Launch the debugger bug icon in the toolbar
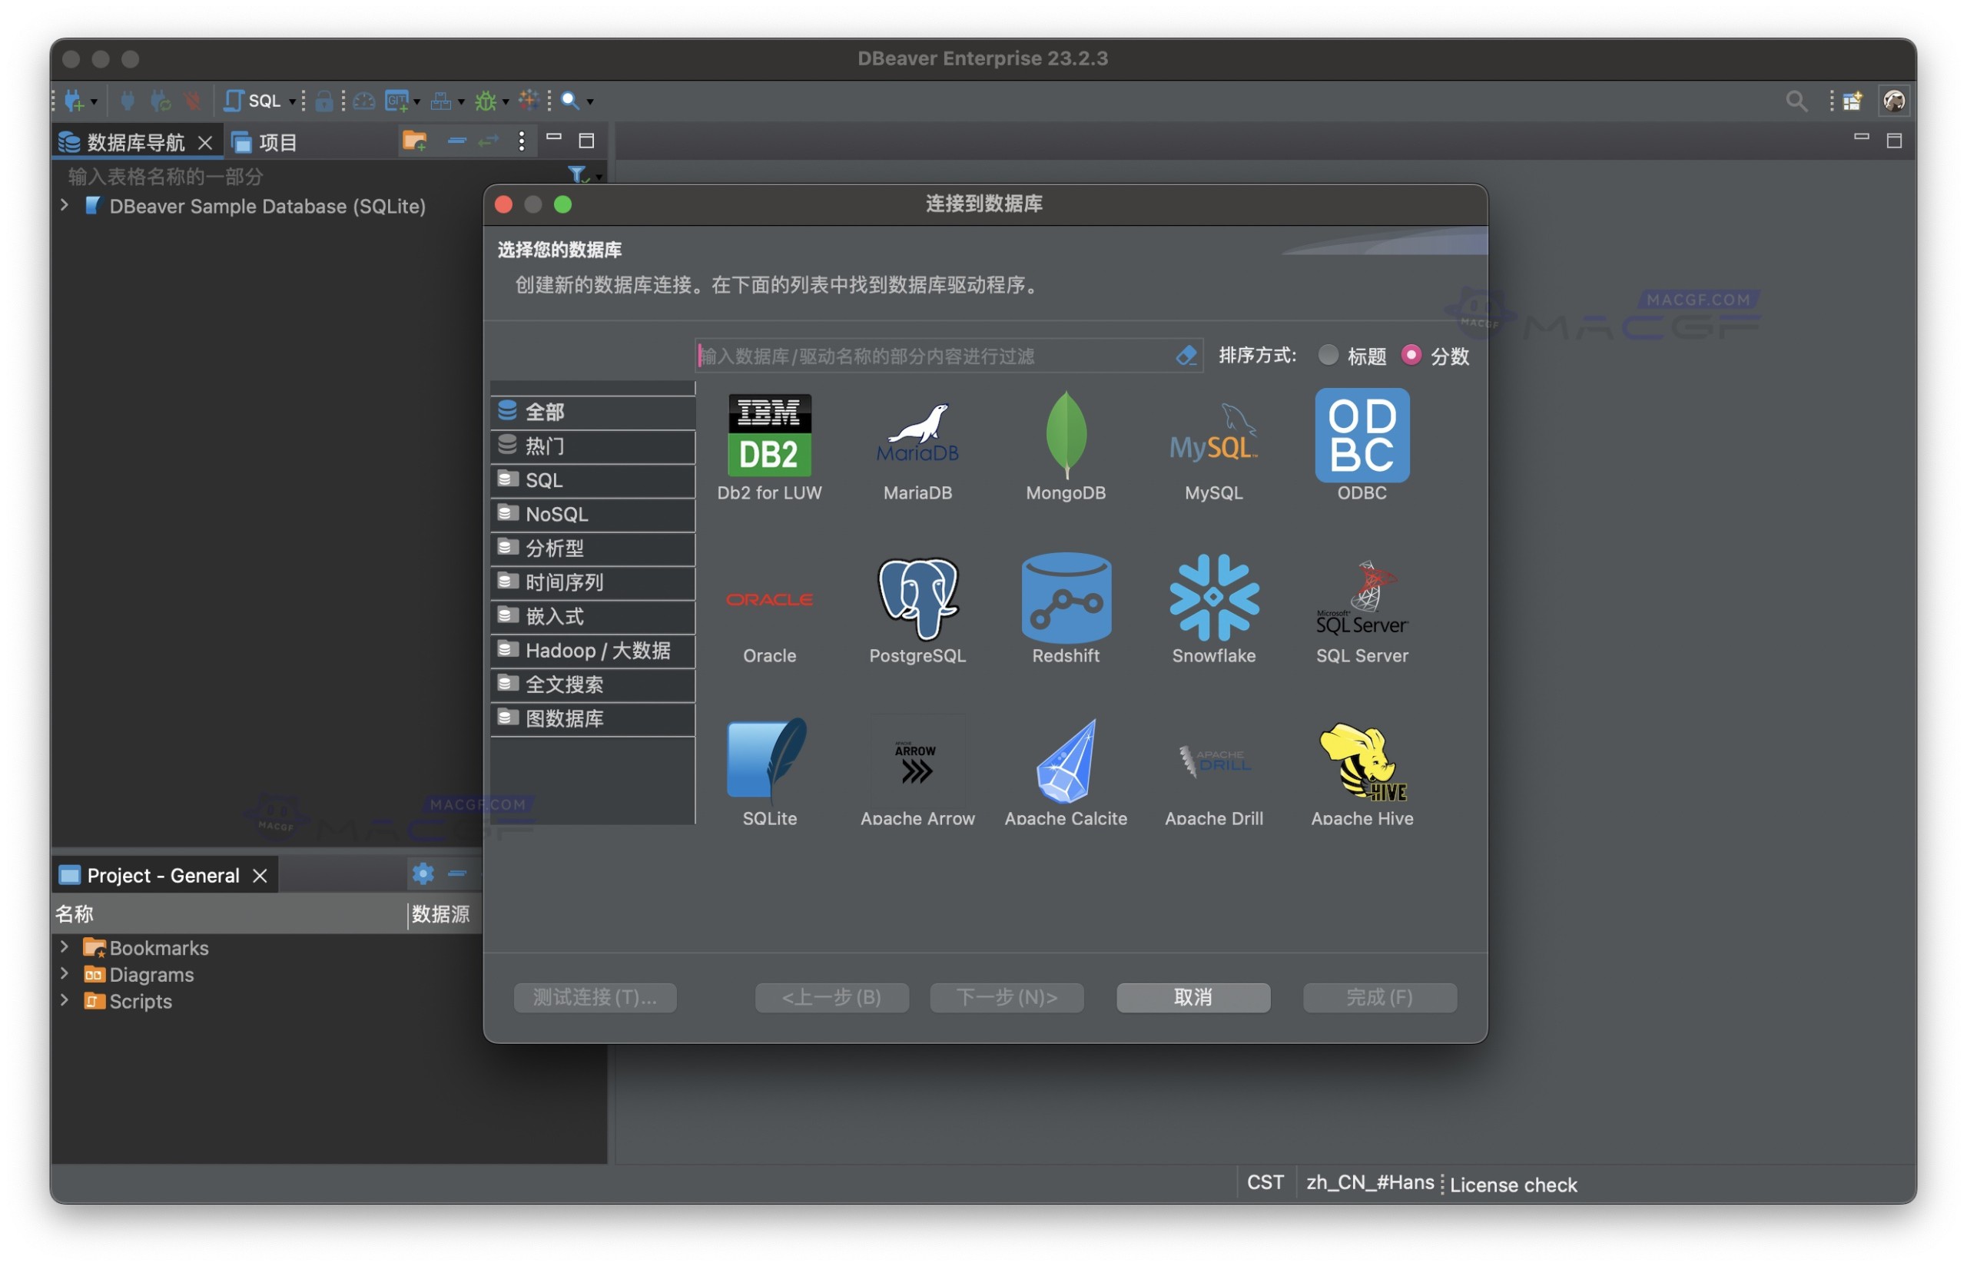 click(x=486, y=99)
